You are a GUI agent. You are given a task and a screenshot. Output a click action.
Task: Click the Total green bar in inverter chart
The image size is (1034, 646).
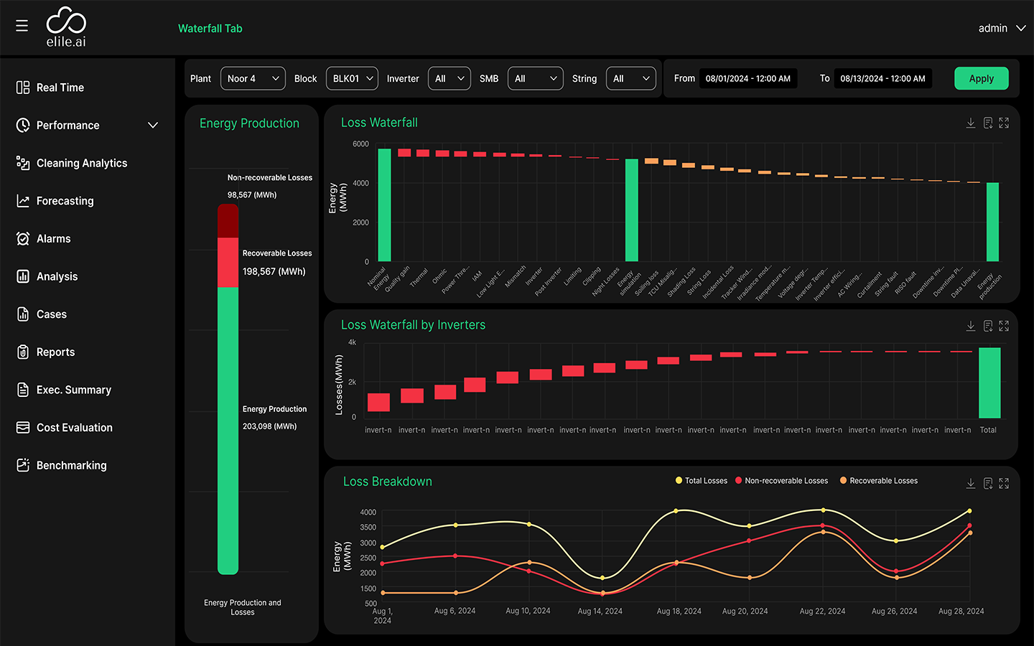coord(989,383)
